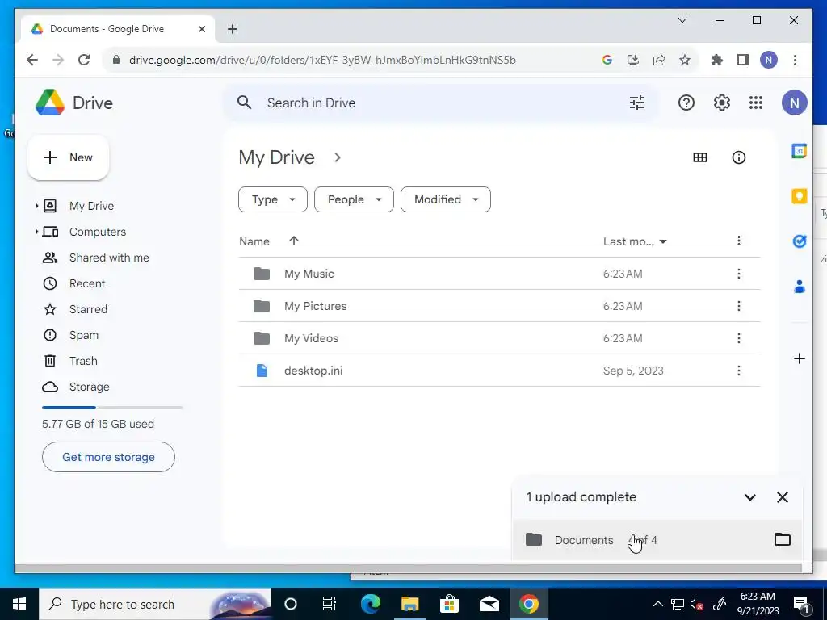Open the Modified filter dropdown
The image size is (827, 620).
coord(446,199)
